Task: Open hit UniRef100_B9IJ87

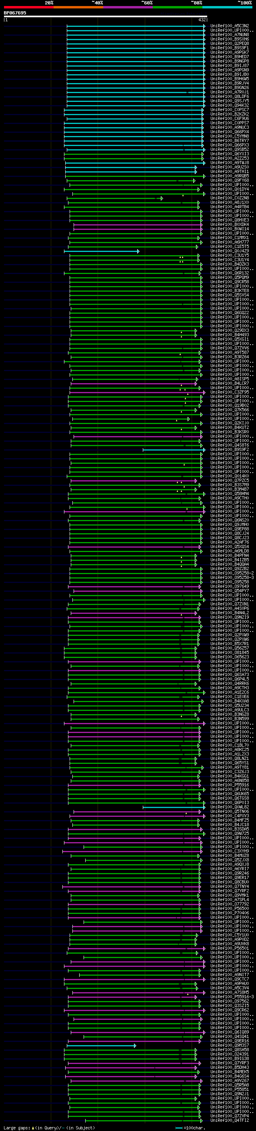Action: [x=230, y=65]
